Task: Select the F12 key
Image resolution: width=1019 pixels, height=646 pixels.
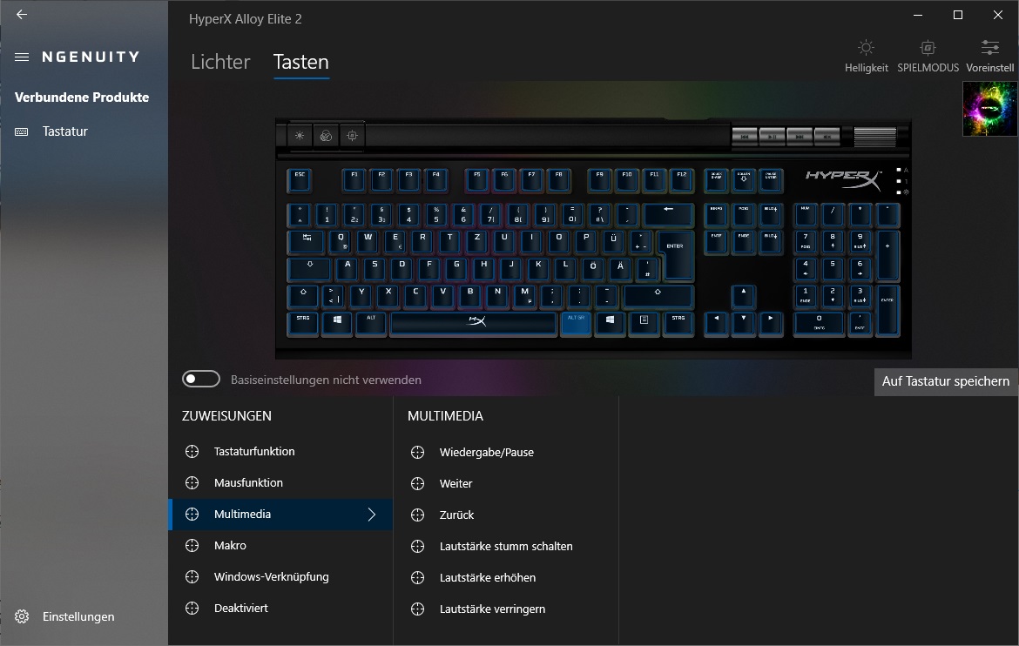Action: click(682, 180)
